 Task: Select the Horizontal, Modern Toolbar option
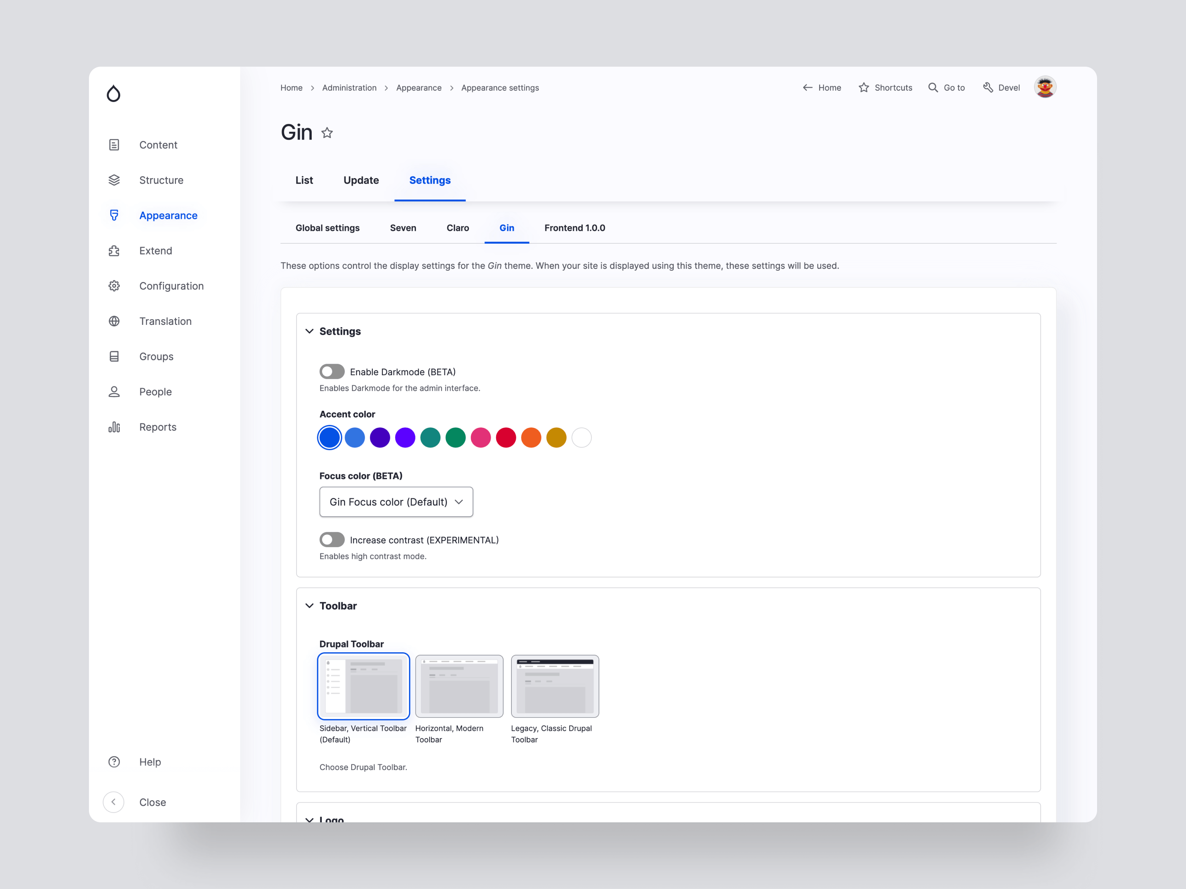[x=459, y=686]
